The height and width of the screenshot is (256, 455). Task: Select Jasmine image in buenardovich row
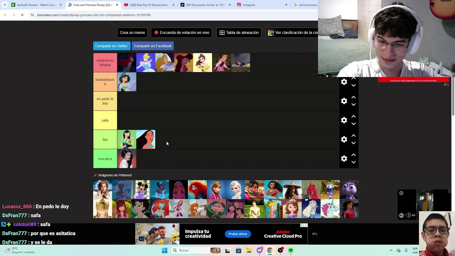point(127,82)
